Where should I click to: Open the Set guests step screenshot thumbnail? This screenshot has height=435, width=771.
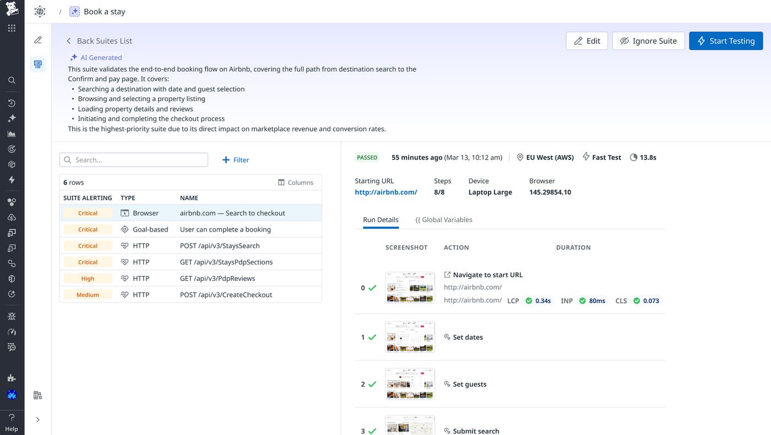(x=410, y=384)
